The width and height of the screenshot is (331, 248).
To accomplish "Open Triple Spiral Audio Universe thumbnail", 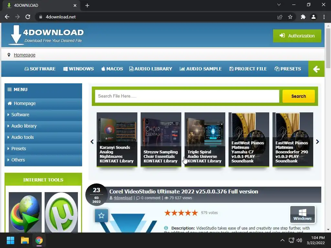I will pos(205,139).
